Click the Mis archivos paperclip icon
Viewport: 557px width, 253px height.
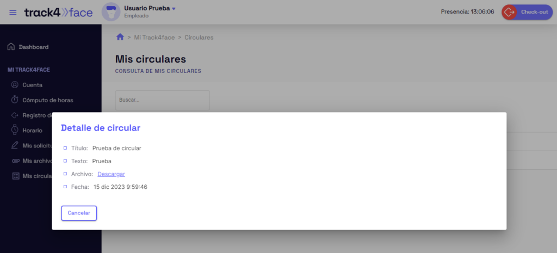coord(15,161)
